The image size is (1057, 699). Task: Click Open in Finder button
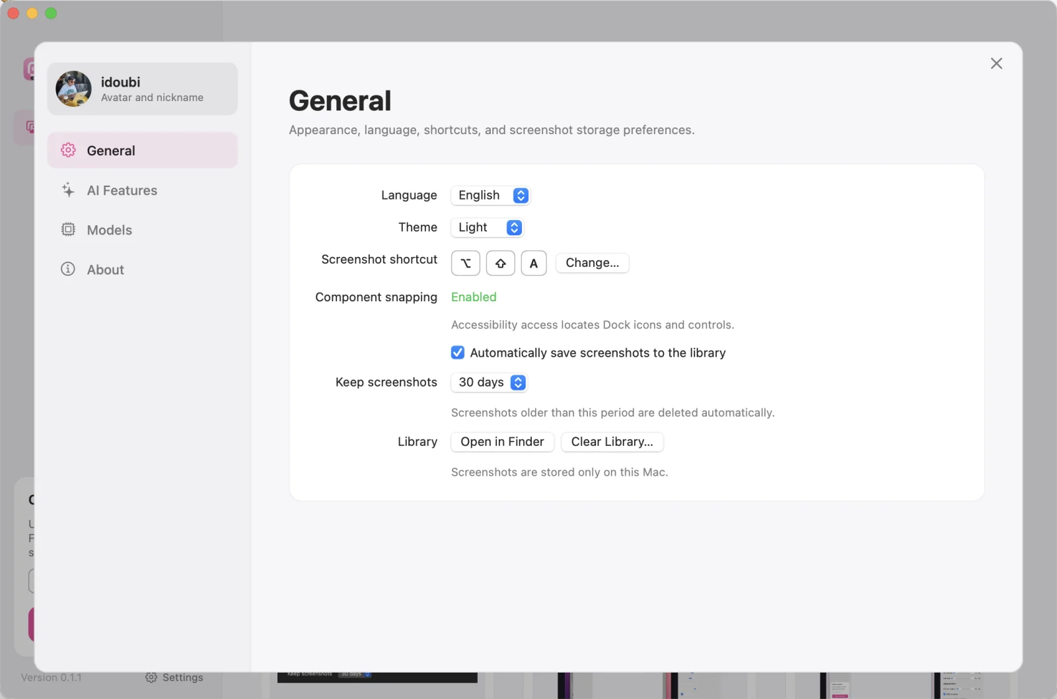502,442
